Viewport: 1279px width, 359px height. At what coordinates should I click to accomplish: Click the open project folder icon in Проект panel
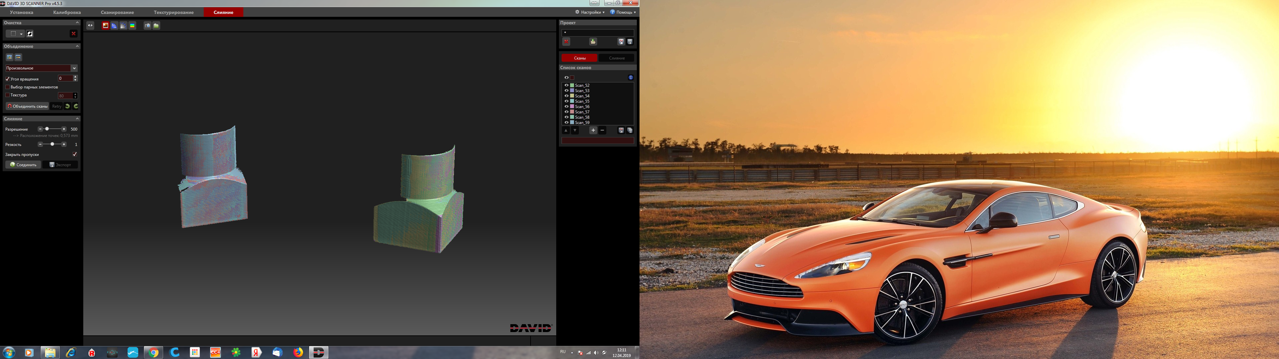coord(593,42)
